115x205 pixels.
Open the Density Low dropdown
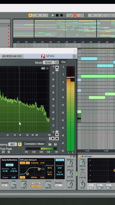(59, 185)
